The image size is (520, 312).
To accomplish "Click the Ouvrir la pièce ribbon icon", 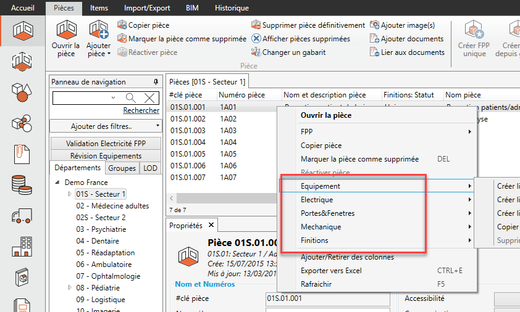I will 65,31.
